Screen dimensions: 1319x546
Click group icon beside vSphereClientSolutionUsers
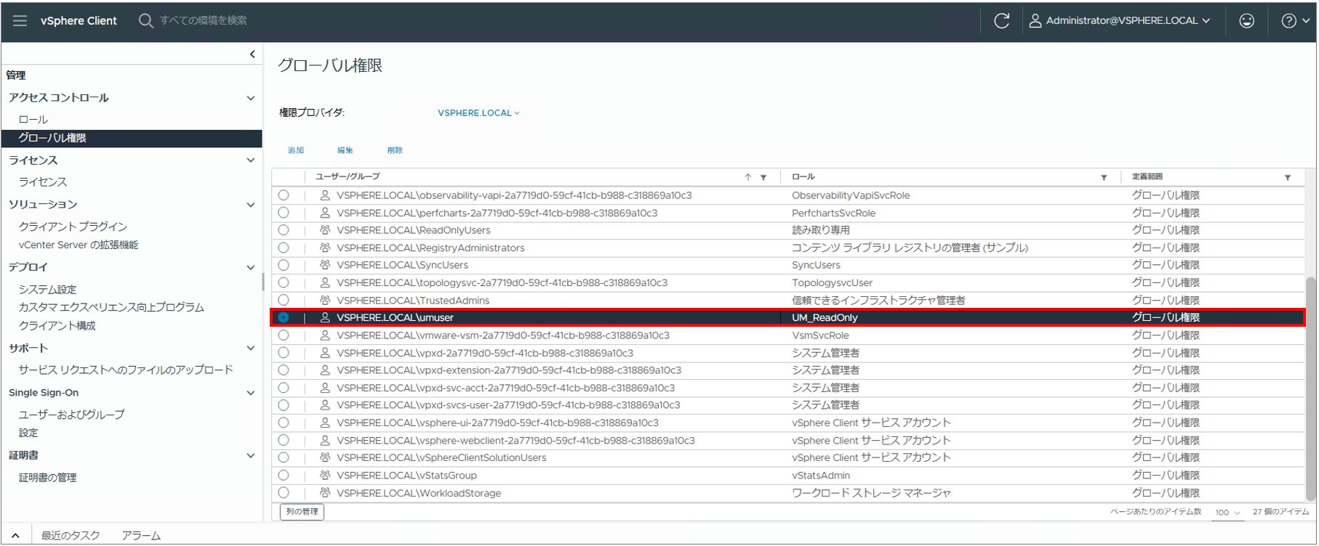[x=325, y=457]
